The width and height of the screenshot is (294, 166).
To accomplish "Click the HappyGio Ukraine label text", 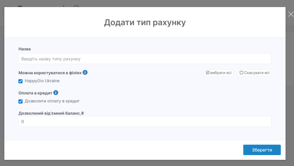I will pos(42,81).
